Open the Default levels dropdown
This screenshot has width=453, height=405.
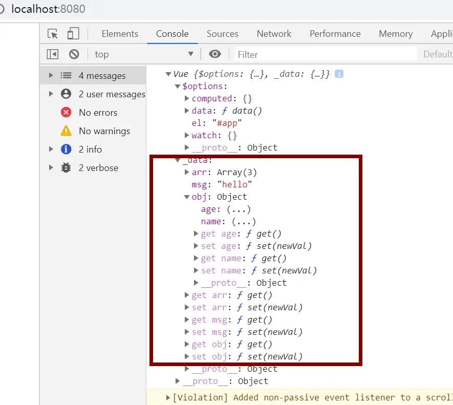click(x=438, y=54)
